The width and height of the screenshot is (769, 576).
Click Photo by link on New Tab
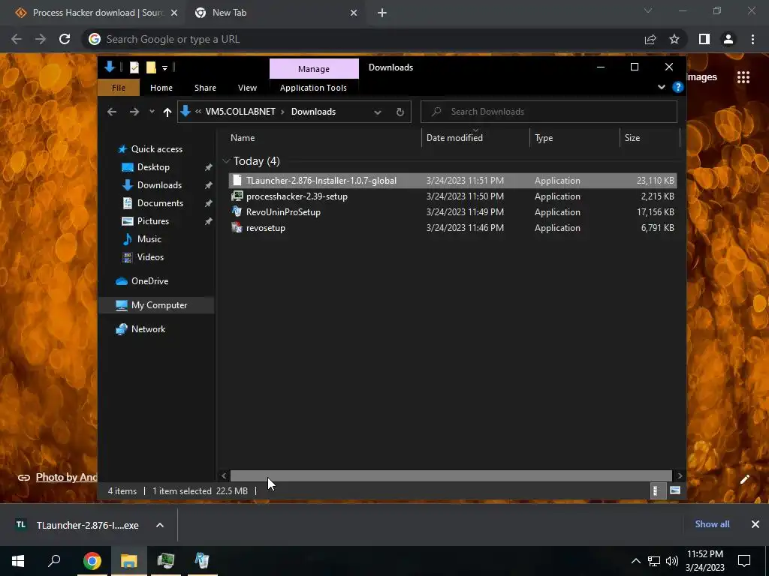click(66, 477)
